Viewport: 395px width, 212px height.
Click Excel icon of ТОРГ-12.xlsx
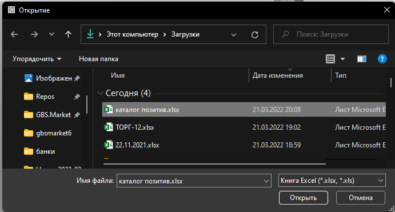coord(108,127)
